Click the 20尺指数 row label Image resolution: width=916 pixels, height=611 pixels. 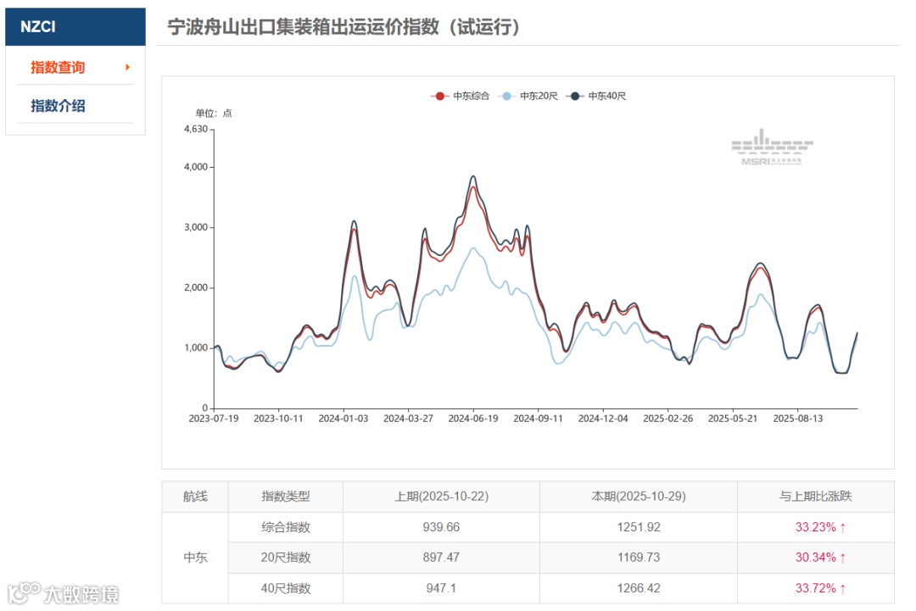286,558
